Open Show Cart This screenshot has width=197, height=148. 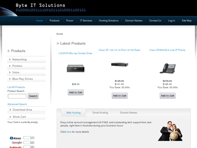click(26, 117)
